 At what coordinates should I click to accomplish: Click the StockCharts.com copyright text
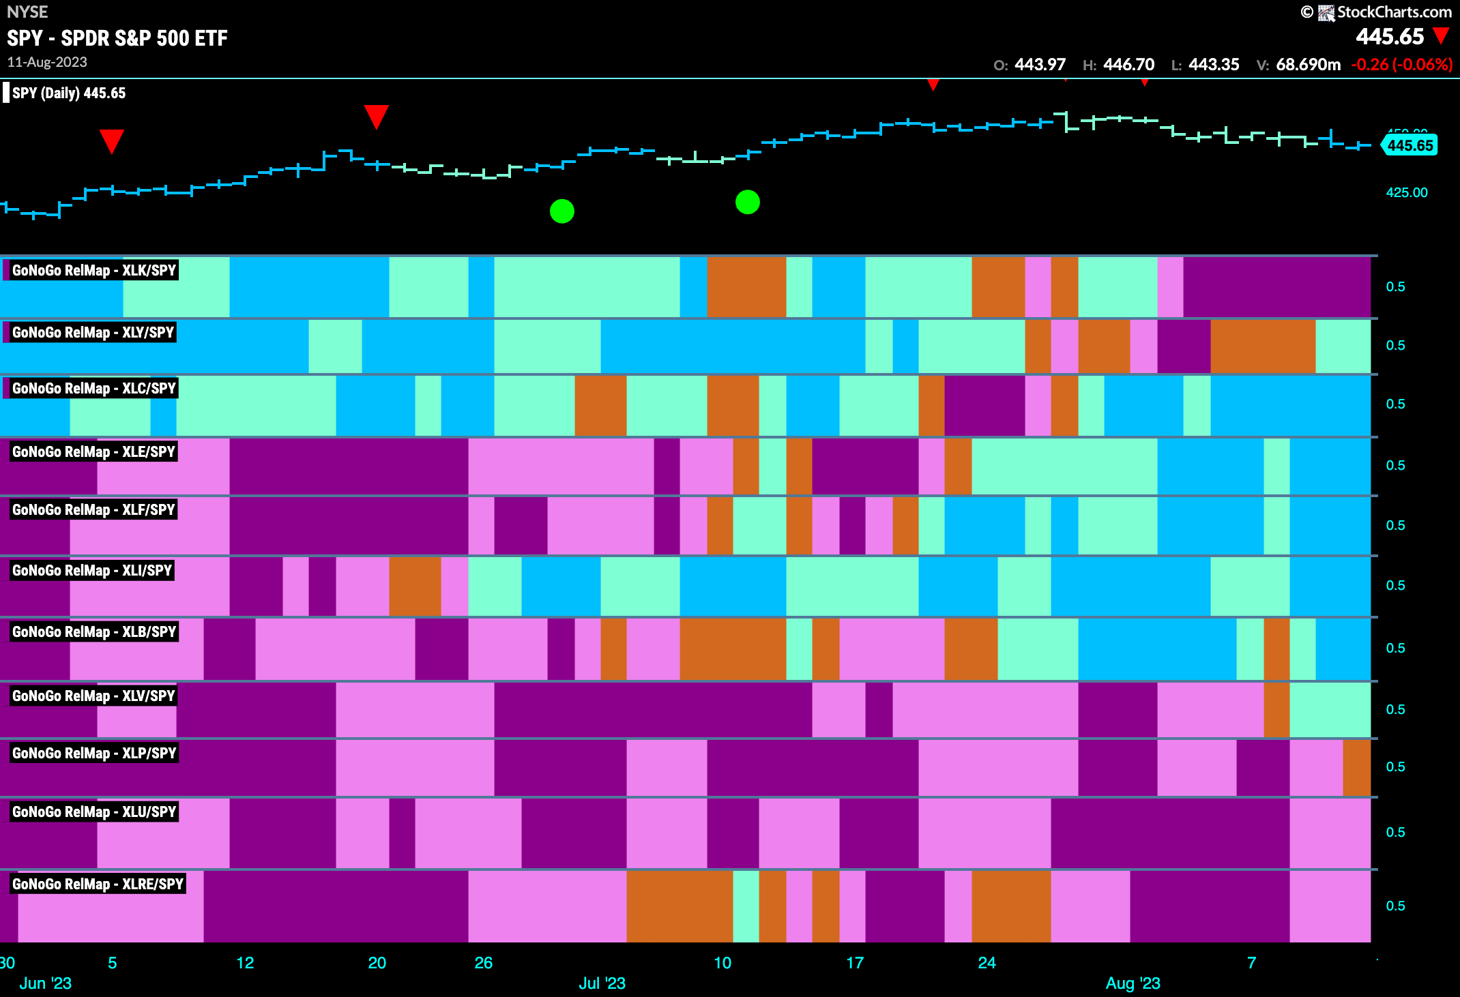(x=1376, y=12)
